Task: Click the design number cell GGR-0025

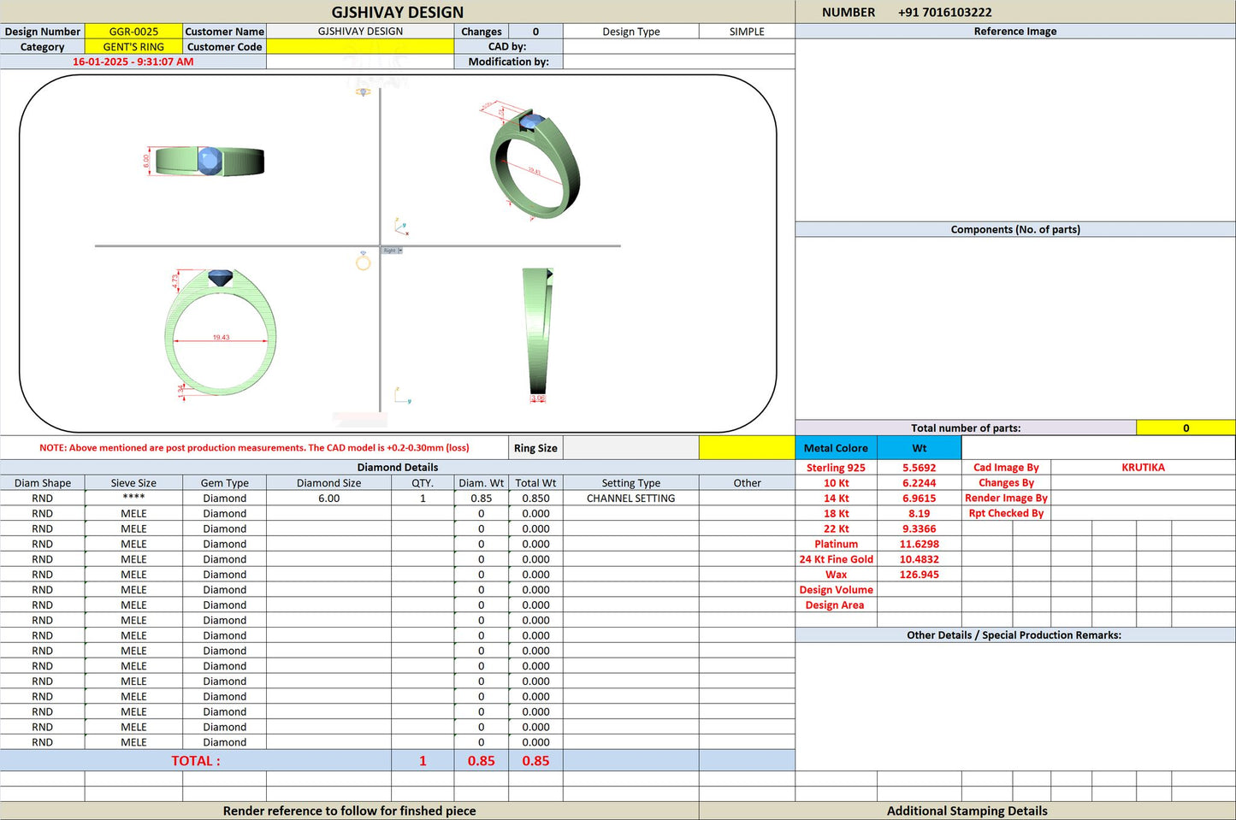Action: coord(133,32)
